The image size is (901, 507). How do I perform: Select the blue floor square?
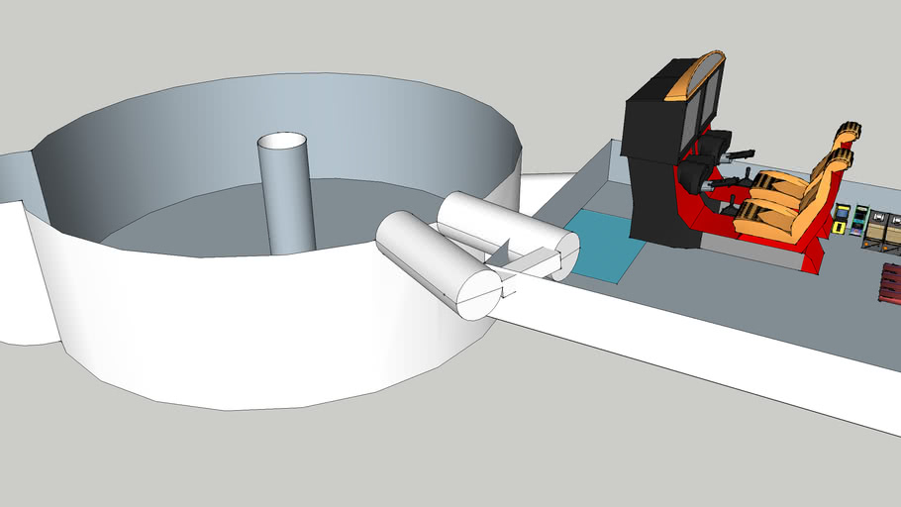pyautogui.click(x=607, y=246)
